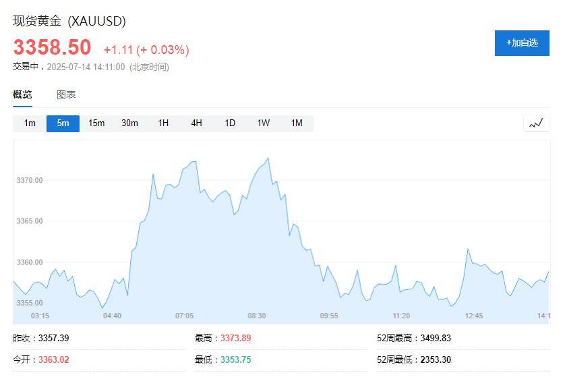Choose the 30m interval

[129, 123]
